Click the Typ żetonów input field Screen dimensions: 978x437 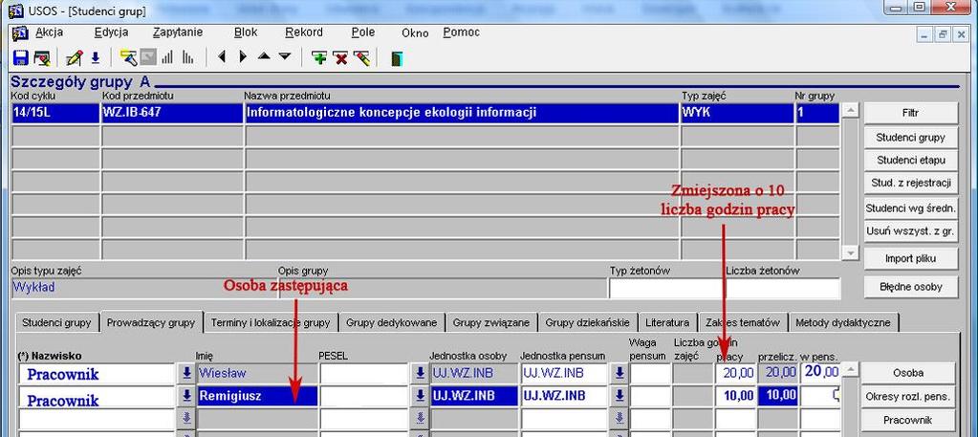click(666, 288)
